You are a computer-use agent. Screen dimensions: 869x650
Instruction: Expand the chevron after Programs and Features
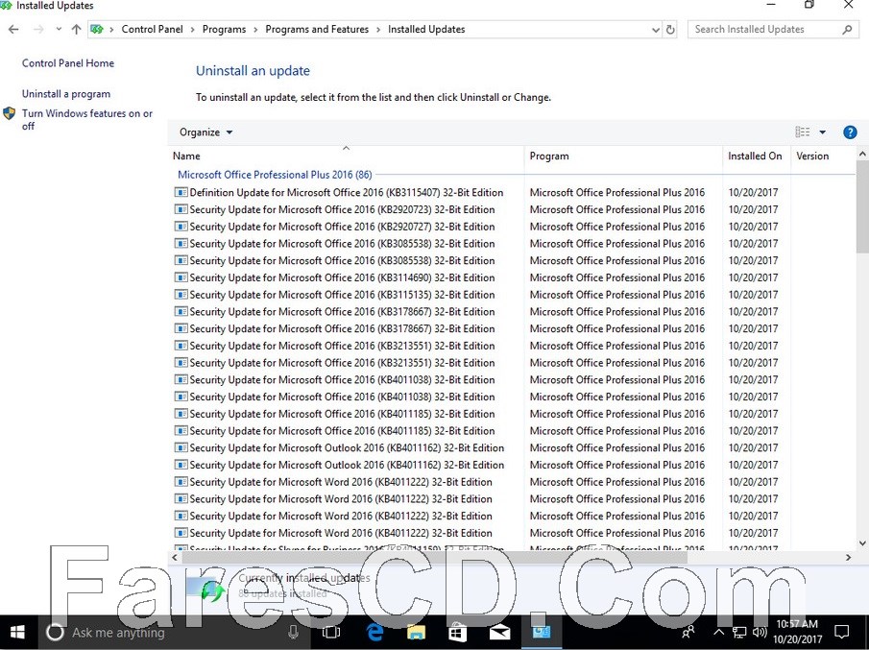coord(378,30)
